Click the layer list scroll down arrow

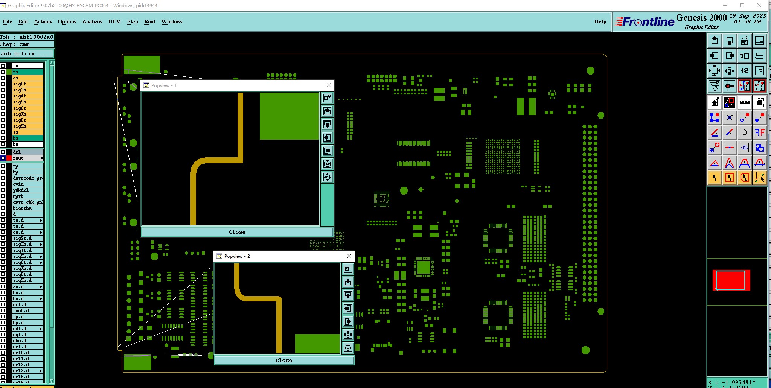pos(52,381)
